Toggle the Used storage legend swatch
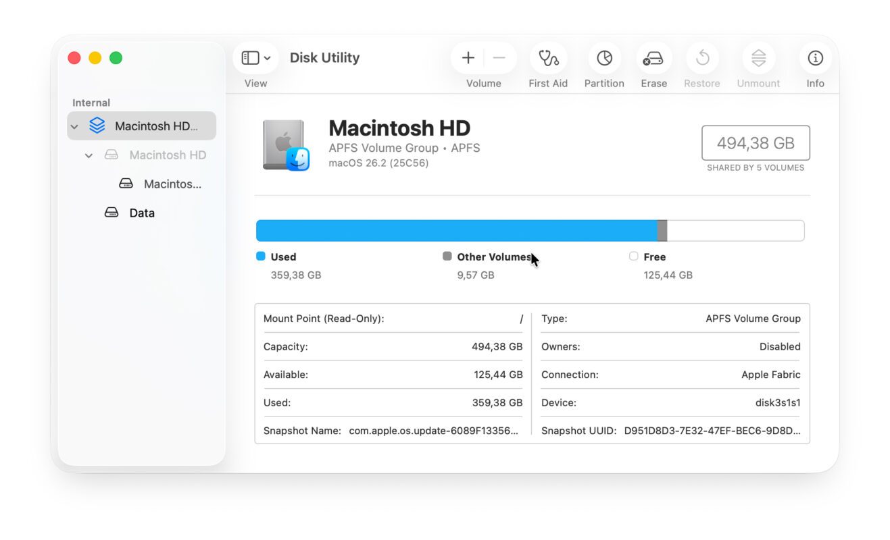The width and height of the screenshot is (890, 540). 259,256
